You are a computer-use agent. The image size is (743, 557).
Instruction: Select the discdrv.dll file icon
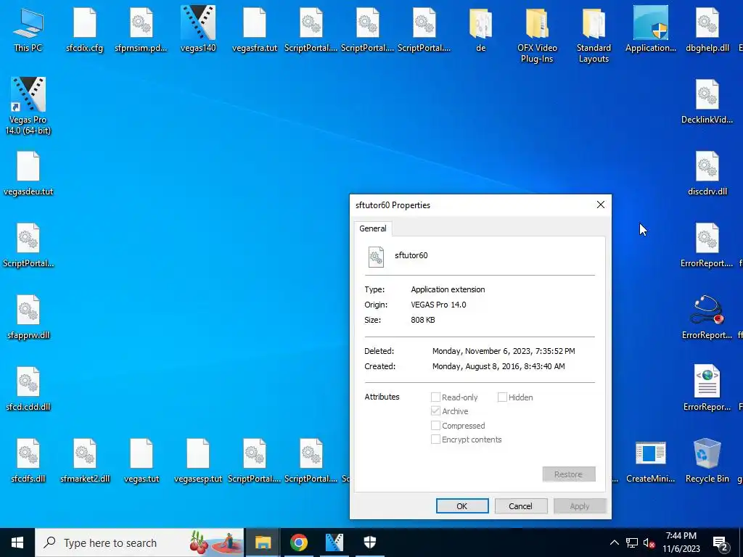coord(707,174)
